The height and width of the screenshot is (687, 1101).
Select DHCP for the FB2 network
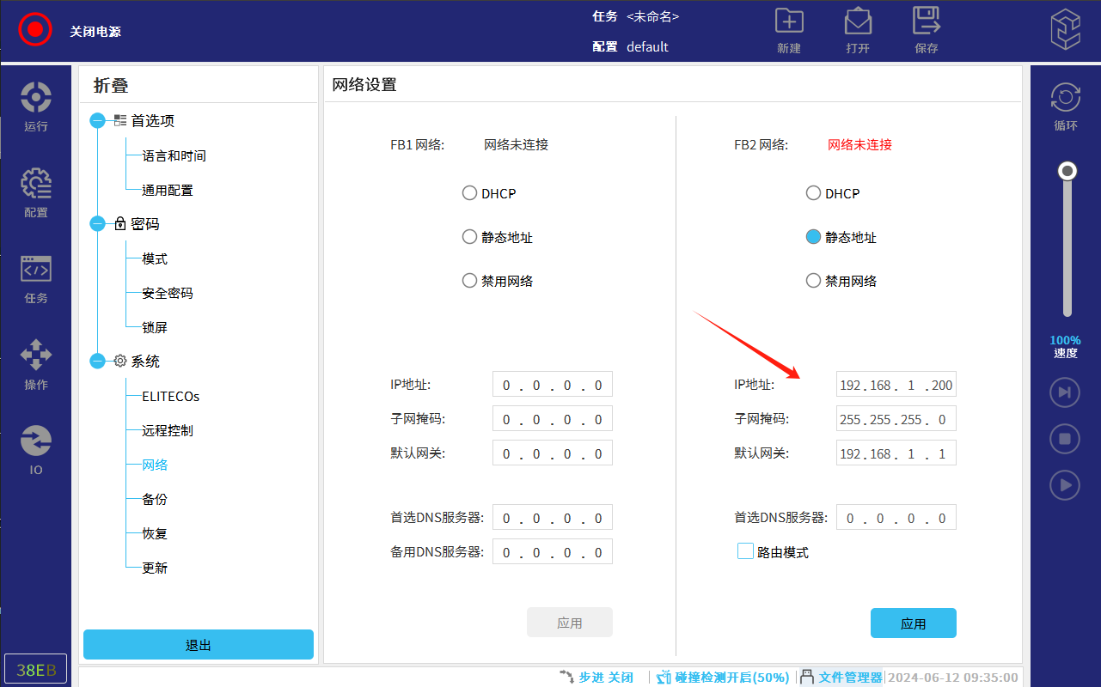tap(813, 193)
